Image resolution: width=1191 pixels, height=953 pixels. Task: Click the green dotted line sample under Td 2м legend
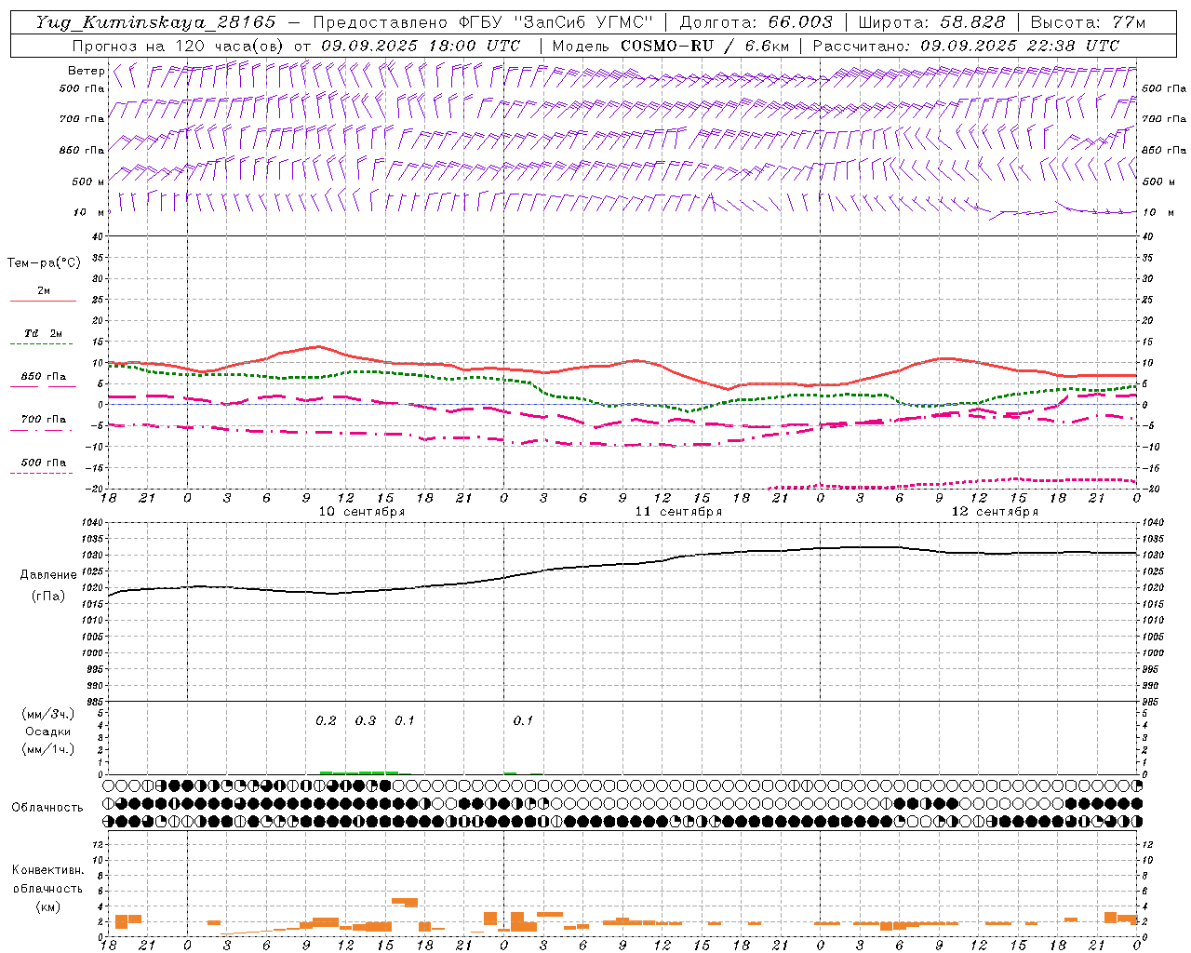click(x=41, y=344)
